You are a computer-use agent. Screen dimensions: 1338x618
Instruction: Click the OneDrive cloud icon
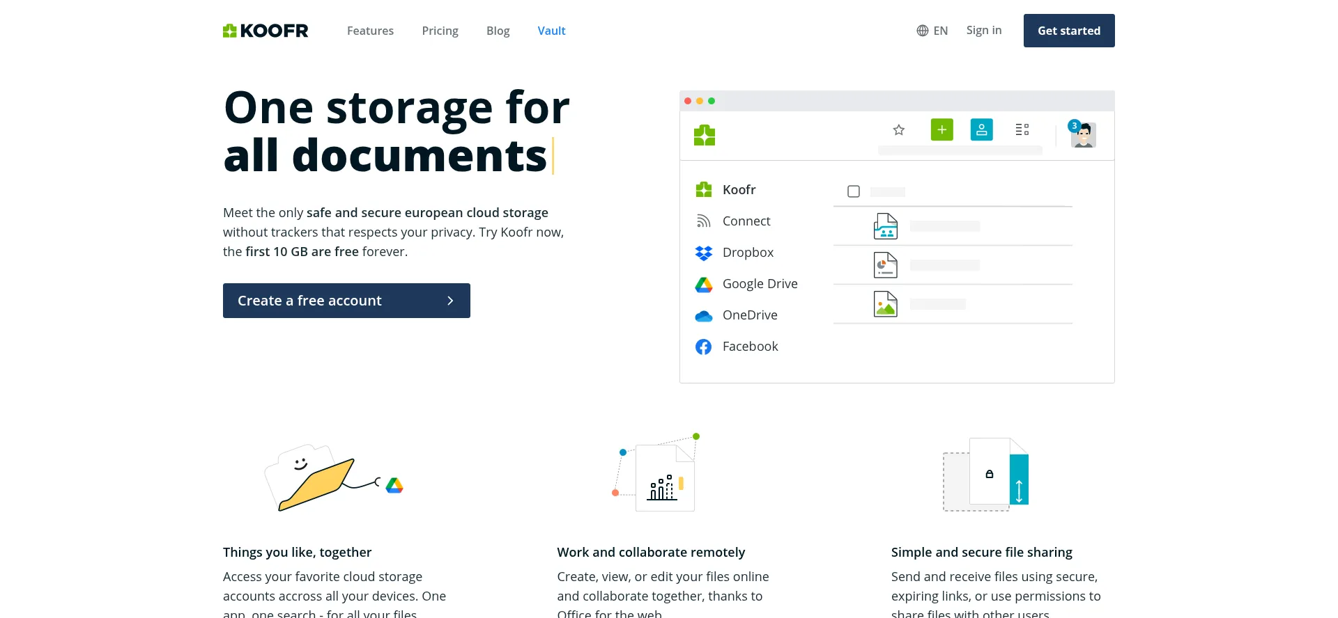coord(704,316)
